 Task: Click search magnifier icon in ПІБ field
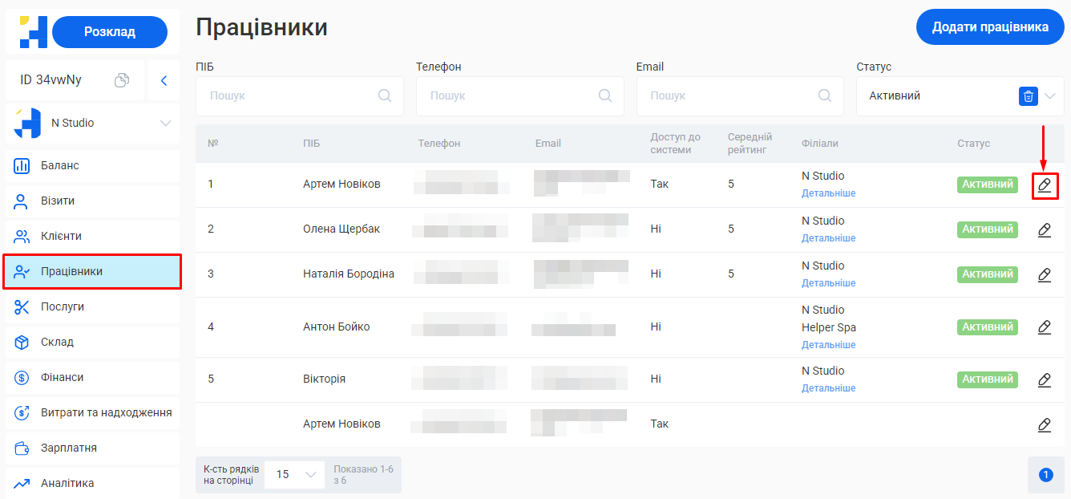point(385,95)
